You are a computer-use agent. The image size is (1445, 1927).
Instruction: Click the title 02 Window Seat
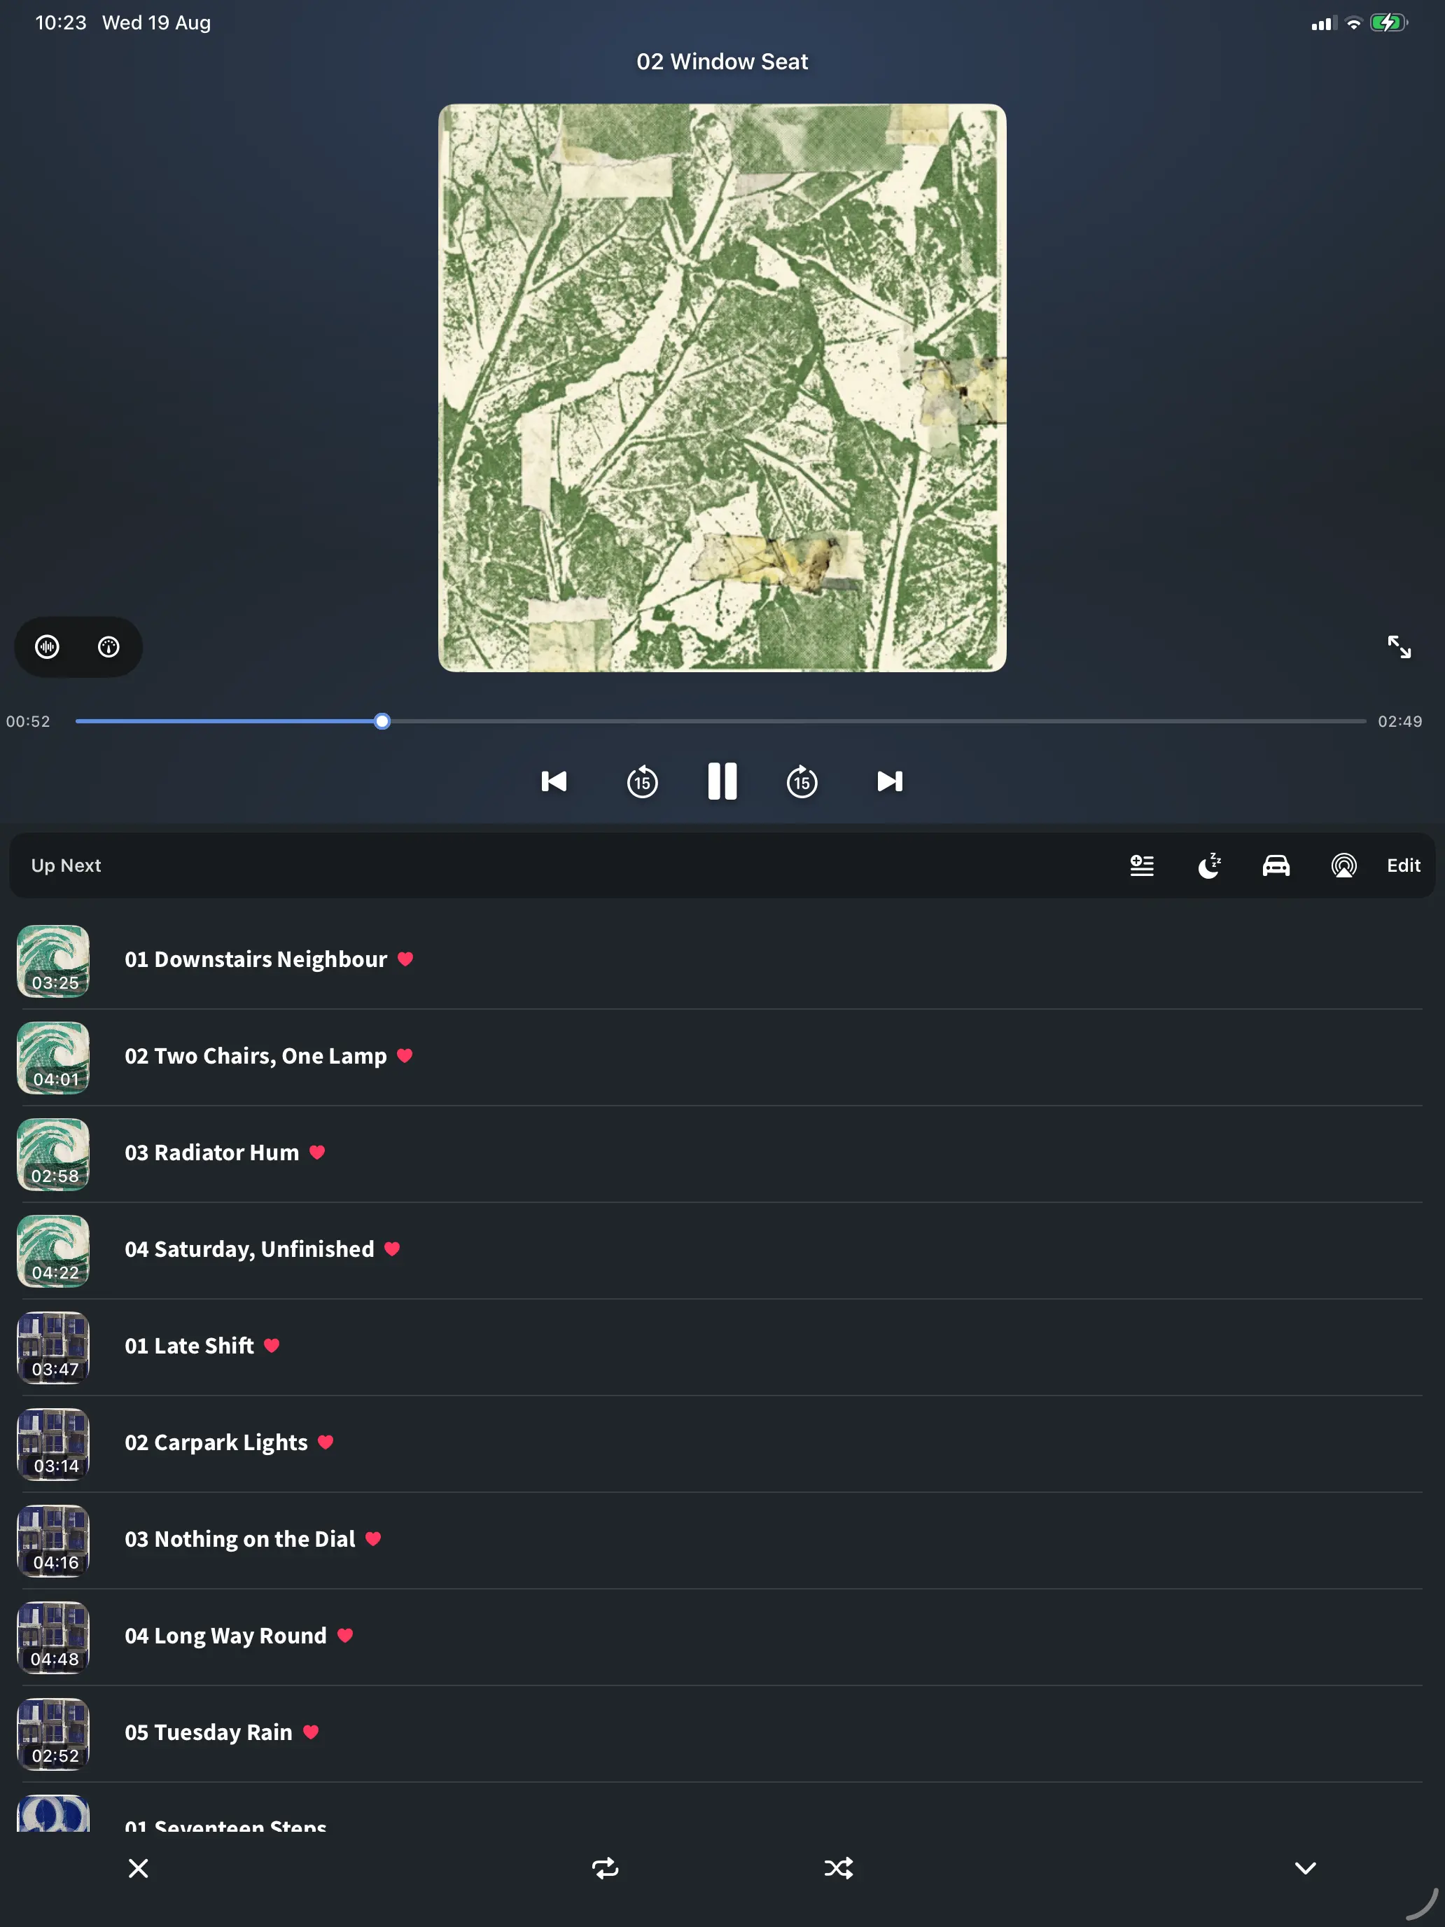pos(722,62)
